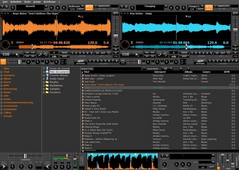The height and width of the screenshot is (170, 239).
Task: Toggle ABSOLUTE mode on deck 2
Action: (221, 6)
